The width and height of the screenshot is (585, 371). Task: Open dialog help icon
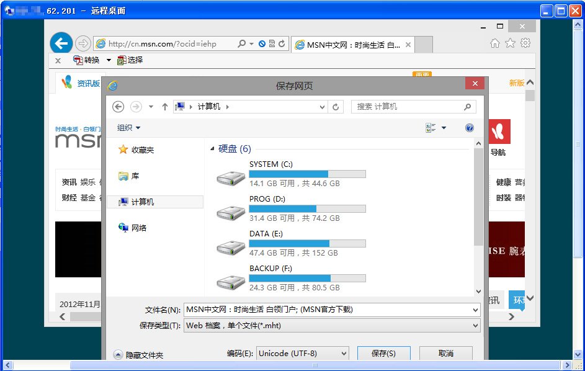click(470, 128)
